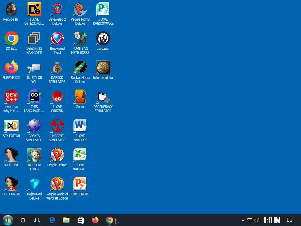Open the gold coin desktop shortcut
301x226 pixels.
click(103, 67)
